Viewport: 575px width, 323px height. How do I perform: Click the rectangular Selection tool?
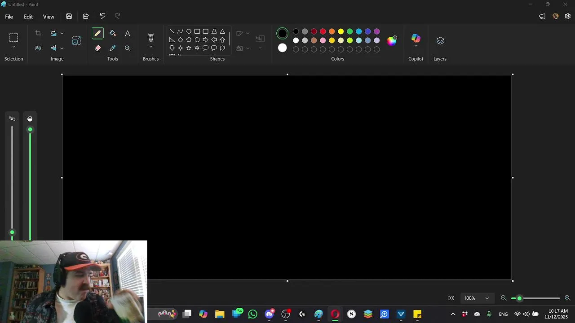(x=13, y=38)
